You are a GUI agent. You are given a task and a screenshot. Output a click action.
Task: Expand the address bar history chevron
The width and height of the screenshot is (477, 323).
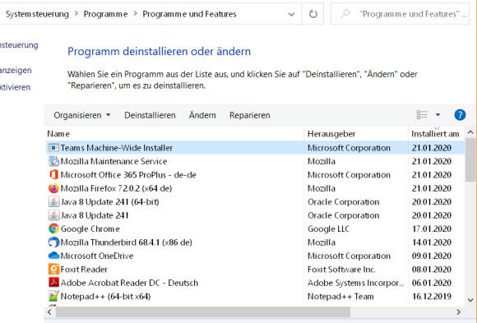click(291, 14)
